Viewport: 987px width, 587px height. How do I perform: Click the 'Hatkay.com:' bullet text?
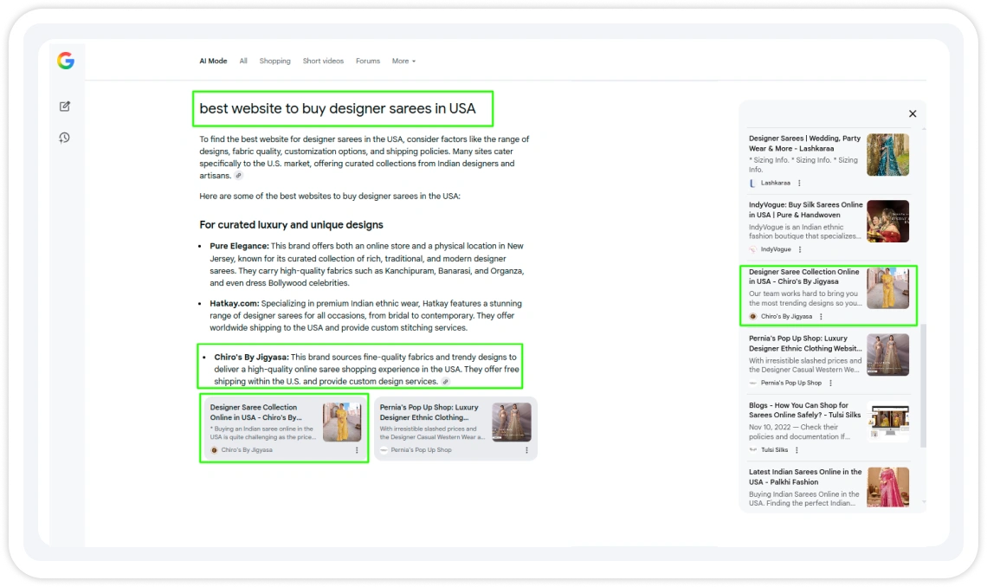pos(234,303)
